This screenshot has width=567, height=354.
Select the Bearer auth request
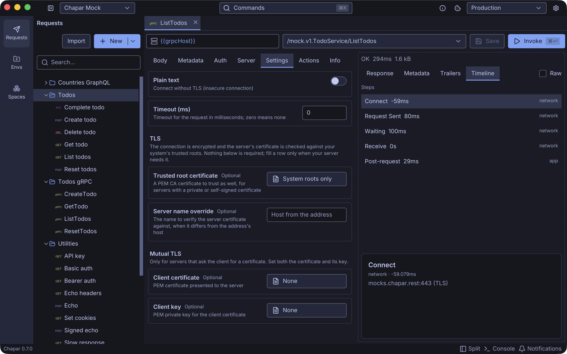click(86, 281)
